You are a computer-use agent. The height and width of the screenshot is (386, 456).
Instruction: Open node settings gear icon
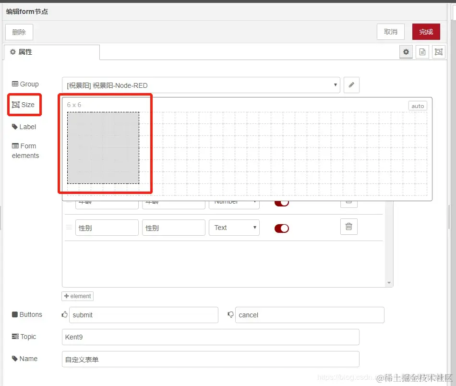tap(406, 52)
